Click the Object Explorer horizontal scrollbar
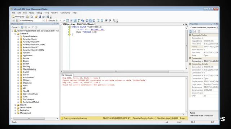 coord(29,119)
